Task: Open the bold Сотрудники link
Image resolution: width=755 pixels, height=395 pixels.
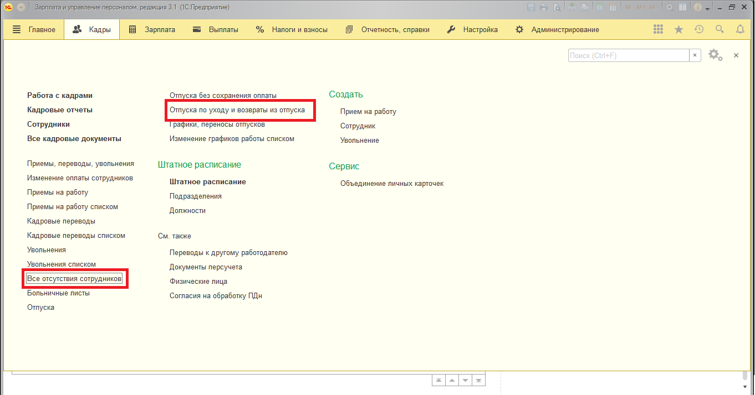Action: (x=48, y=124)
